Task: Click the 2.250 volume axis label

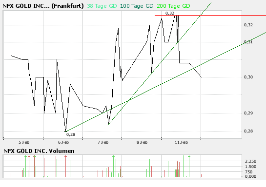Action: pos(250,161)
